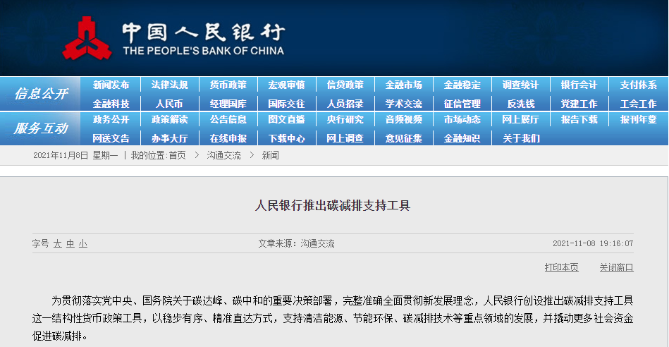Select 金融知识 menu item
Image resolution: width=669 pixels, height=347 pixels.
pos(462,138)
